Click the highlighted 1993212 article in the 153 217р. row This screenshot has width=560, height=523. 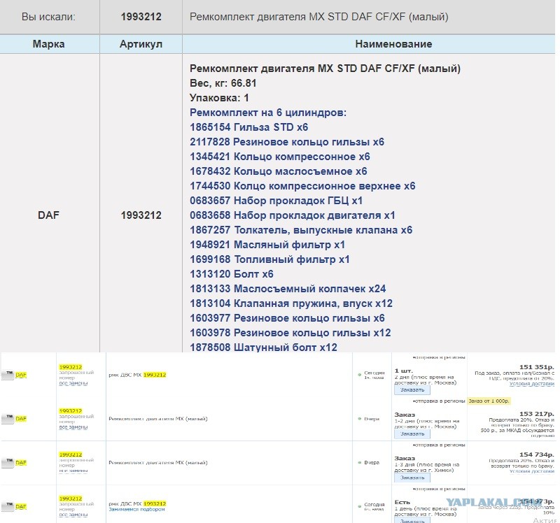pyautogui.click(x=71, y=411)
